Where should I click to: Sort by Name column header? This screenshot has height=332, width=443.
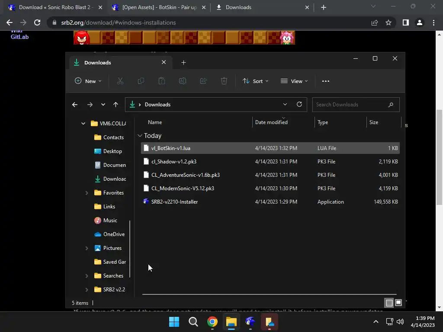(155, 122)
